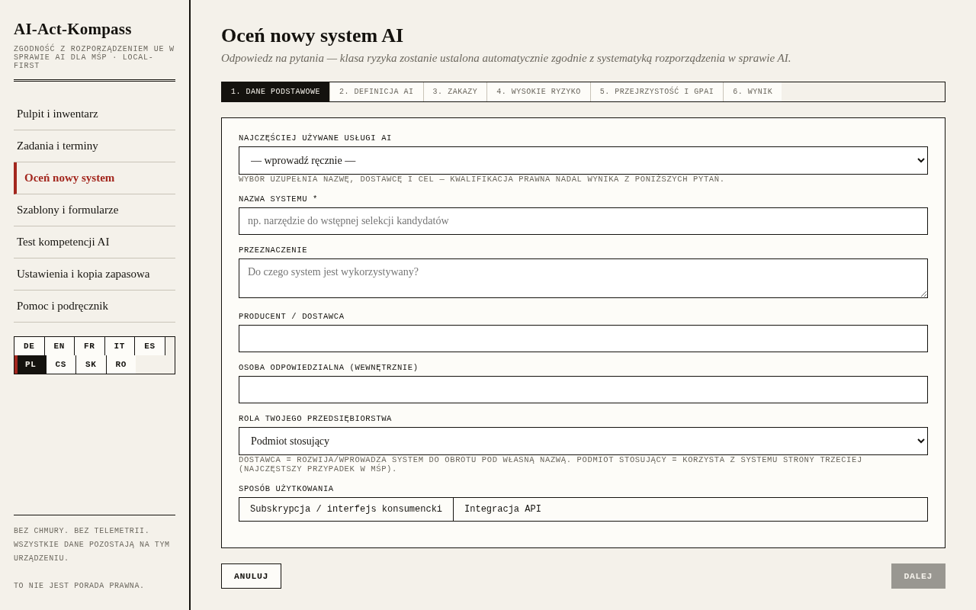Image resolution: width=976 pixels, height=610 pixels.
Task: Click the Nazwa systemu input field
Action: click(x=583, y=221)
